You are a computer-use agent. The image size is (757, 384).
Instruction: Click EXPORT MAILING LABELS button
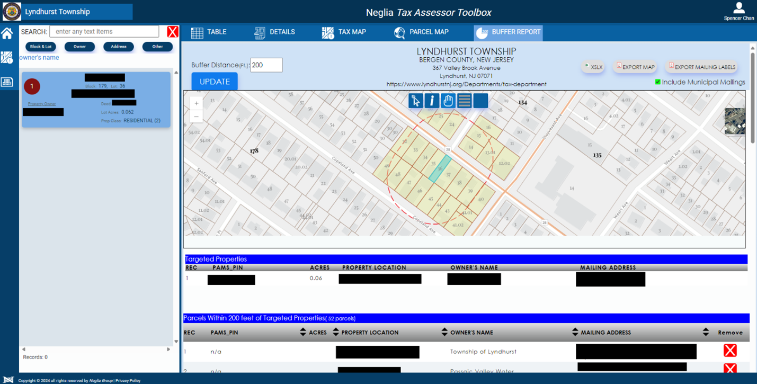(701, 67)
